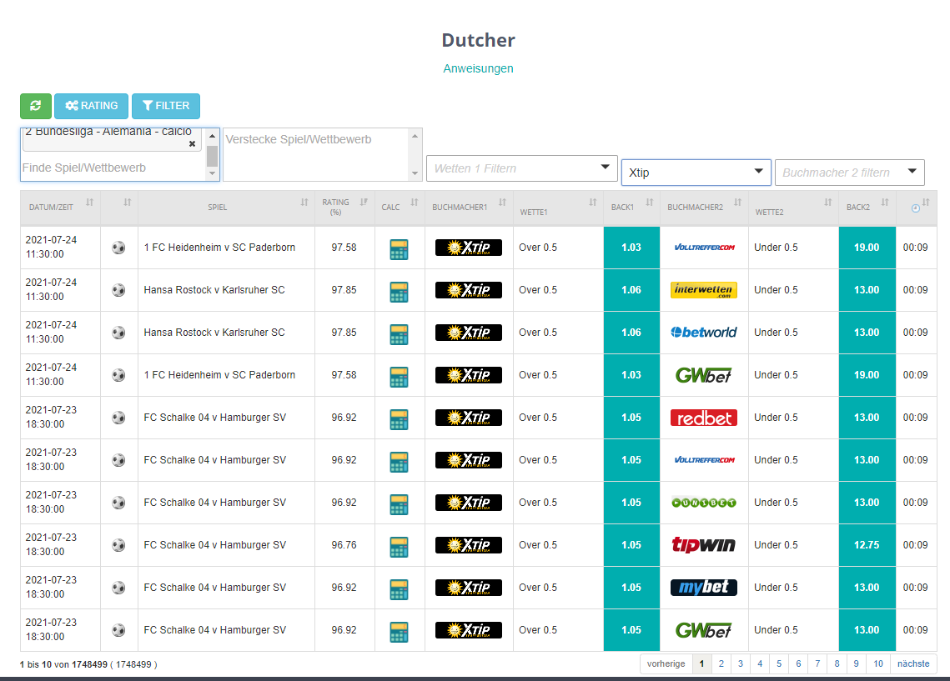Go to page 7 of results
Image resolution: width=950 pixels, height=681 pixels.
[x=817, y=664]
